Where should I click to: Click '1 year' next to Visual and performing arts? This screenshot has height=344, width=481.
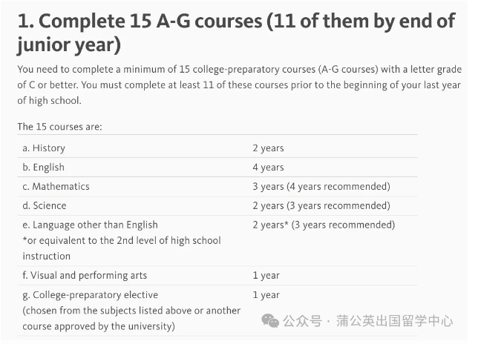point(266,275)
